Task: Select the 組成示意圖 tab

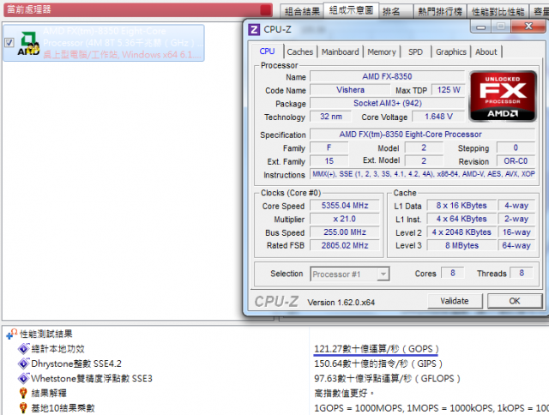Action: click(x=351, y=10)
